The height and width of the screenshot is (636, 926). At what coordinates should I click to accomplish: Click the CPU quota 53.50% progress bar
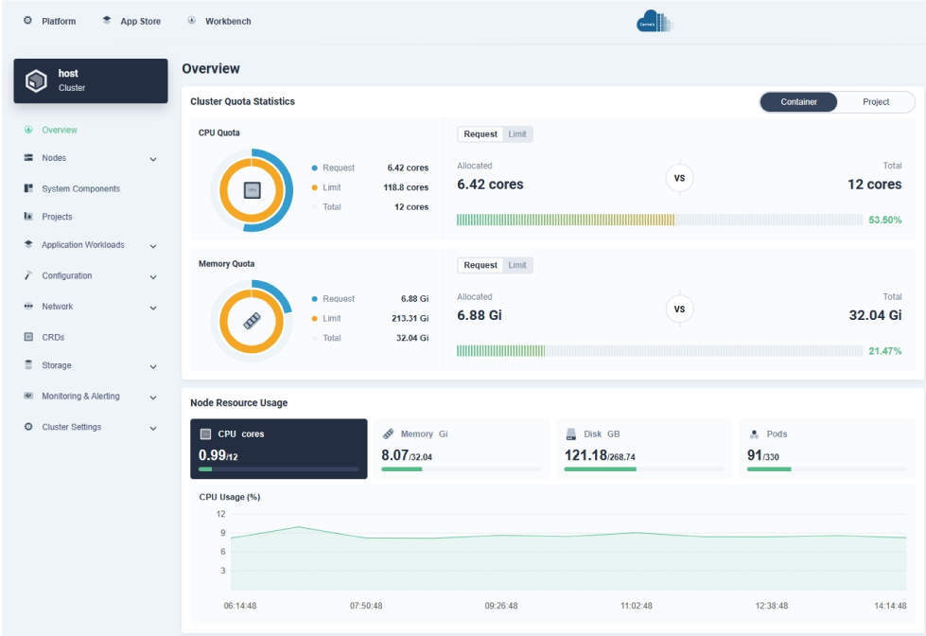tap(657, 220)
